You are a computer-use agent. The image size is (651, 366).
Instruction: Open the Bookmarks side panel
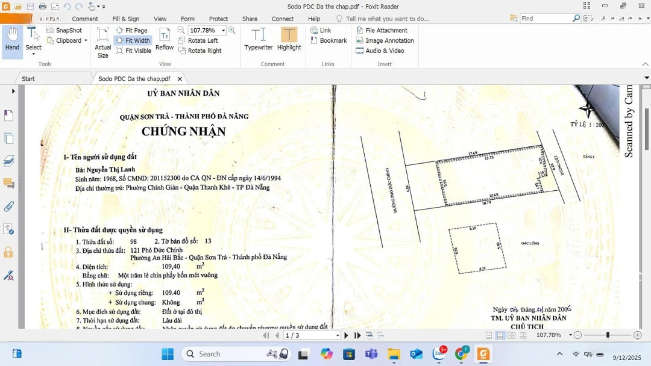(x=8, y=115)
